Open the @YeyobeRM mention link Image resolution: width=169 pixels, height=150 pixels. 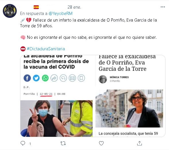click(60, 14)
